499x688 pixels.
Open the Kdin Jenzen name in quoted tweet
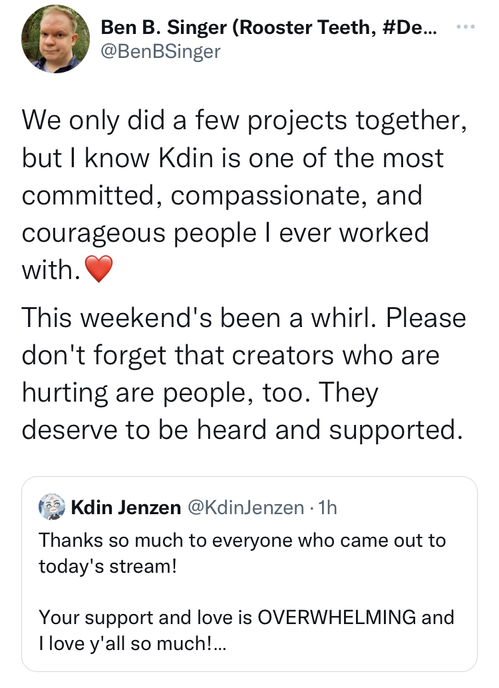coord(126,508)
